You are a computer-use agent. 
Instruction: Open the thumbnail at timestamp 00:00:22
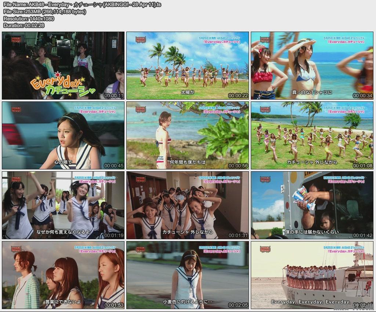click(188, 65)
